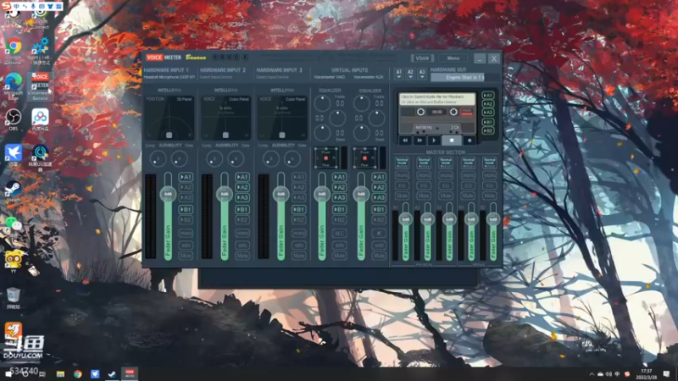This screenshot has width=678, height=381.
Task: Toggle A1 bus on Hardware Input 1
Action: pos(186,177)
